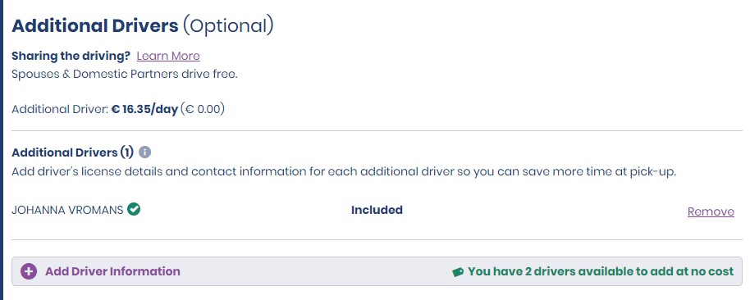Select Add Driver Information

coord(112,271)
